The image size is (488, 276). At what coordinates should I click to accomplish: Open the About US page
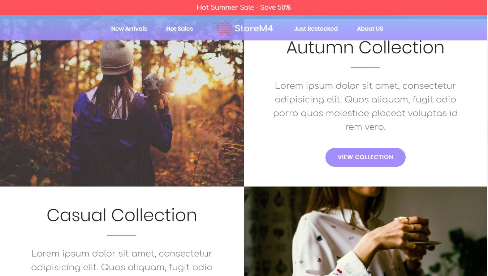(x=370, y=29)
